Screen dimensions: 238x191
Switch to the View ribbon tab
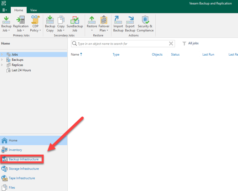pos(33,10)
